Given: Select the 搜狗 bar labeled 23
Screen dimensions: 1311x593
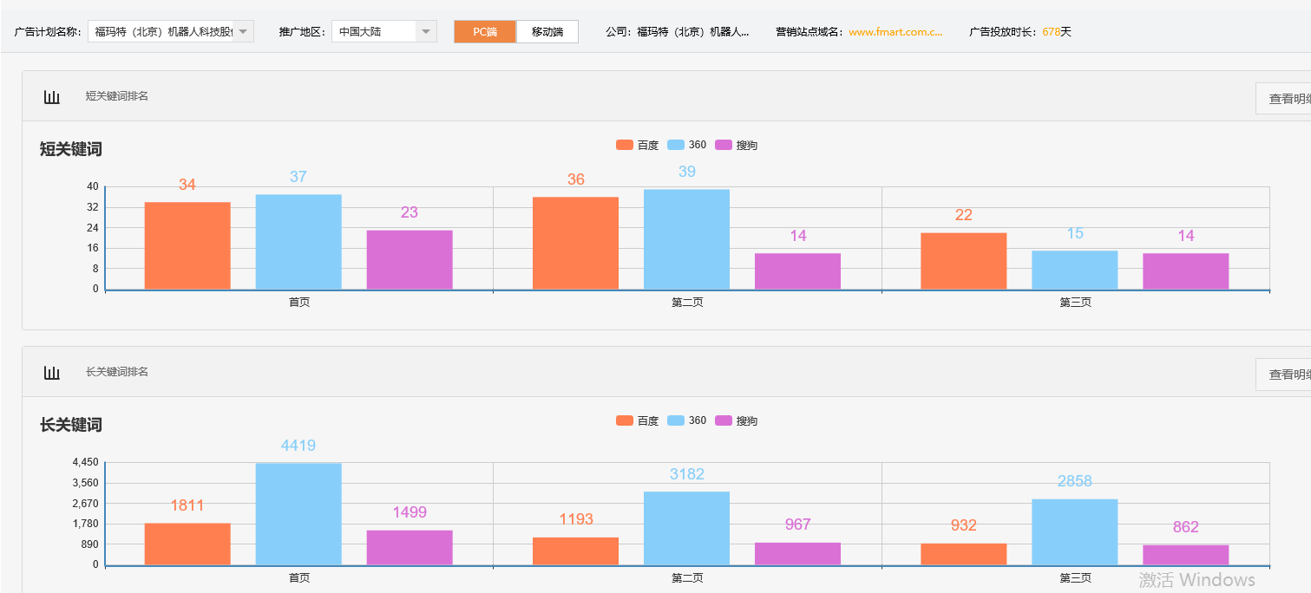Looking at the screenshot, I should tap(410, 259).
